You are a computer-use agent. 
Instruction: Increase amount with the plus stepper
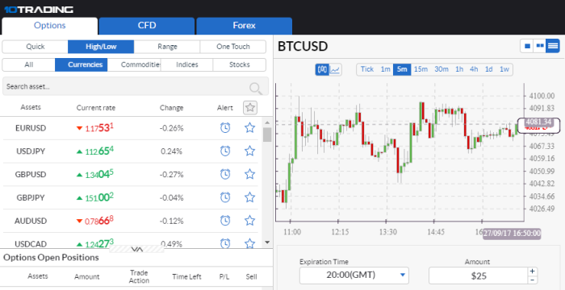pyautogui.click(x=532, y=271)
